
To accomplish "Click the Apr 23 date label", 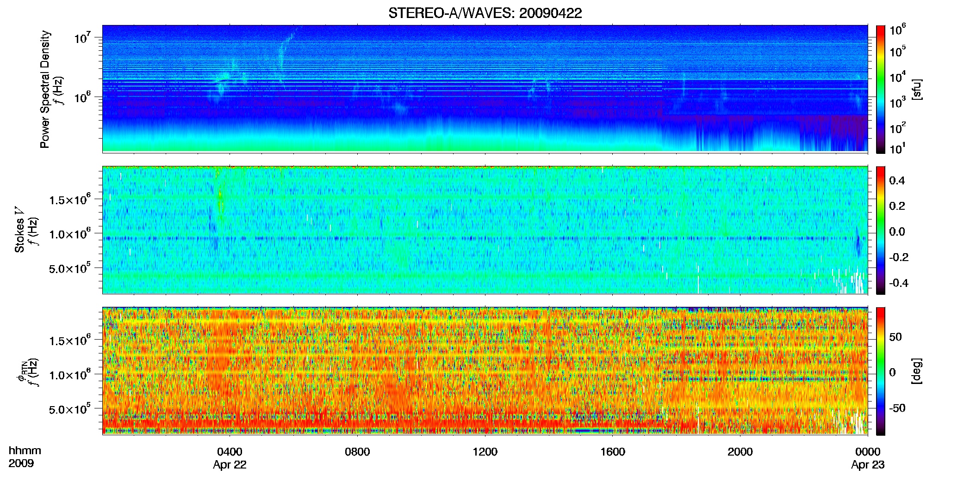I will [868, 465].
